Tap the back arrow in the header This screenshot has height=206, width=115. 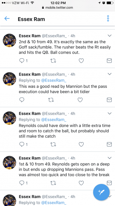[x=7, y=19]
